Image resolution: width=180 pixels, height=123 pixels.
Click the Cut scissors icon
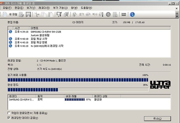[37, 14]
